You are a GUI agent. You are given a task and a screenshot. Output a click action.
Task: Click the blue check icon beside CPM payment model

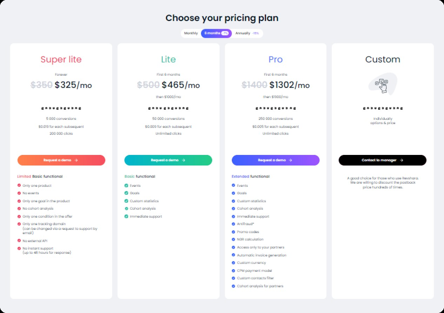234,271
